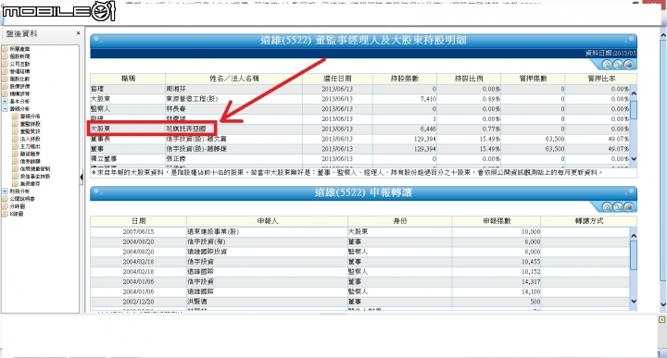Viewport: 667px width, 358px height.
Task: Select 融資融券 under 籌碼分析
Action: pyautogui.click(x=30, y=154)
